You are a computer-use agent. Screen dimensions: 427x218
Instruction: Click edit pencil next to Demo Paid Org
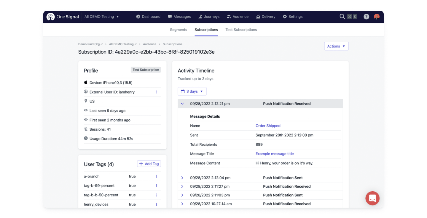102,44
